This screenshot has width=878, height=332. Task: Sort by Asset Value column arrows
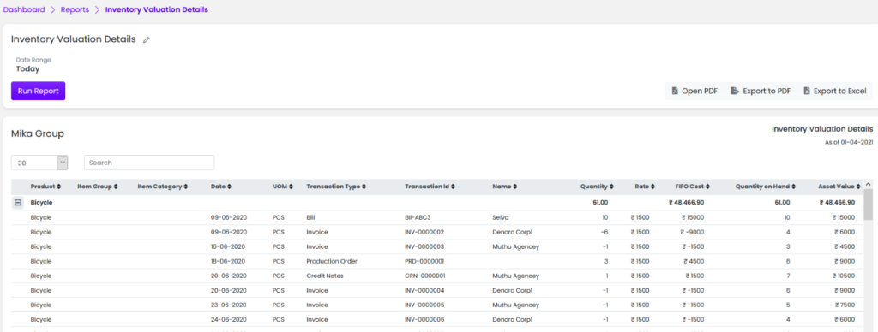tap(857, 187)
